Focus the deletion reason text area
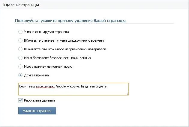The height and width of the screenshot is (127, 189). [73, 91]
